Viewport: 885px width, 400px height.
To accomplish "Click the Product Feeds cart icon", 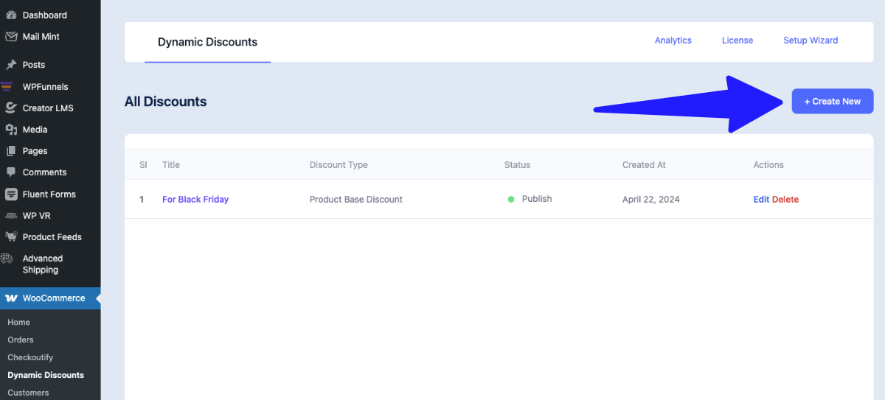I will click(x=11, y=237).
